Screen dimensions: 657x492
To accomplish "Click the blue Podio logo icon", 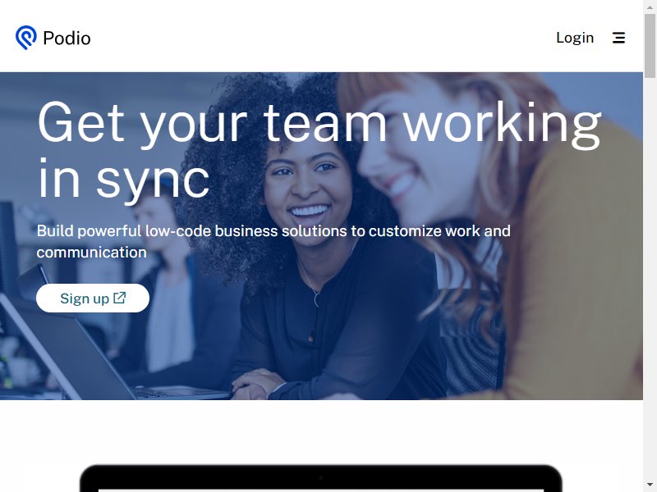I will [x=26, y=38].
